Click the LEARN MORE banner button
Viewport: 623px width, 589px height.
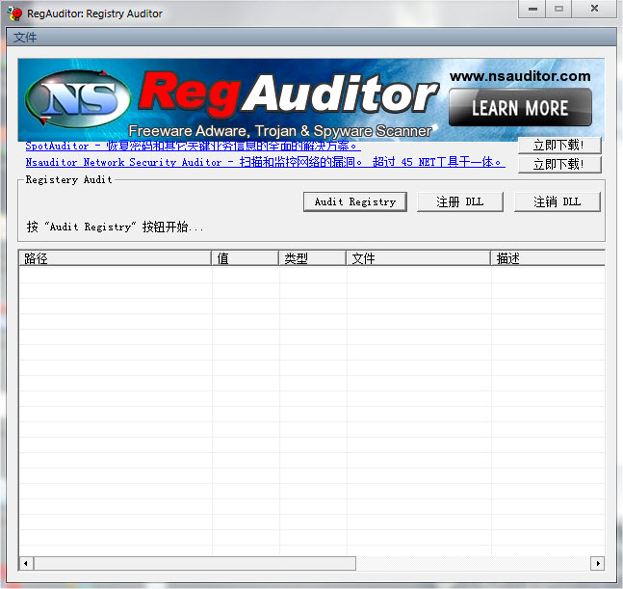pyautogui.click(x=521, y=108)
